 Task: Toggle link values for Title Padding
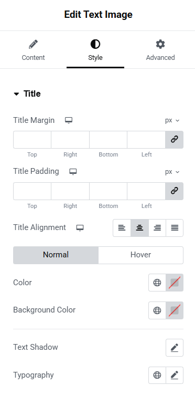(175, 191)
